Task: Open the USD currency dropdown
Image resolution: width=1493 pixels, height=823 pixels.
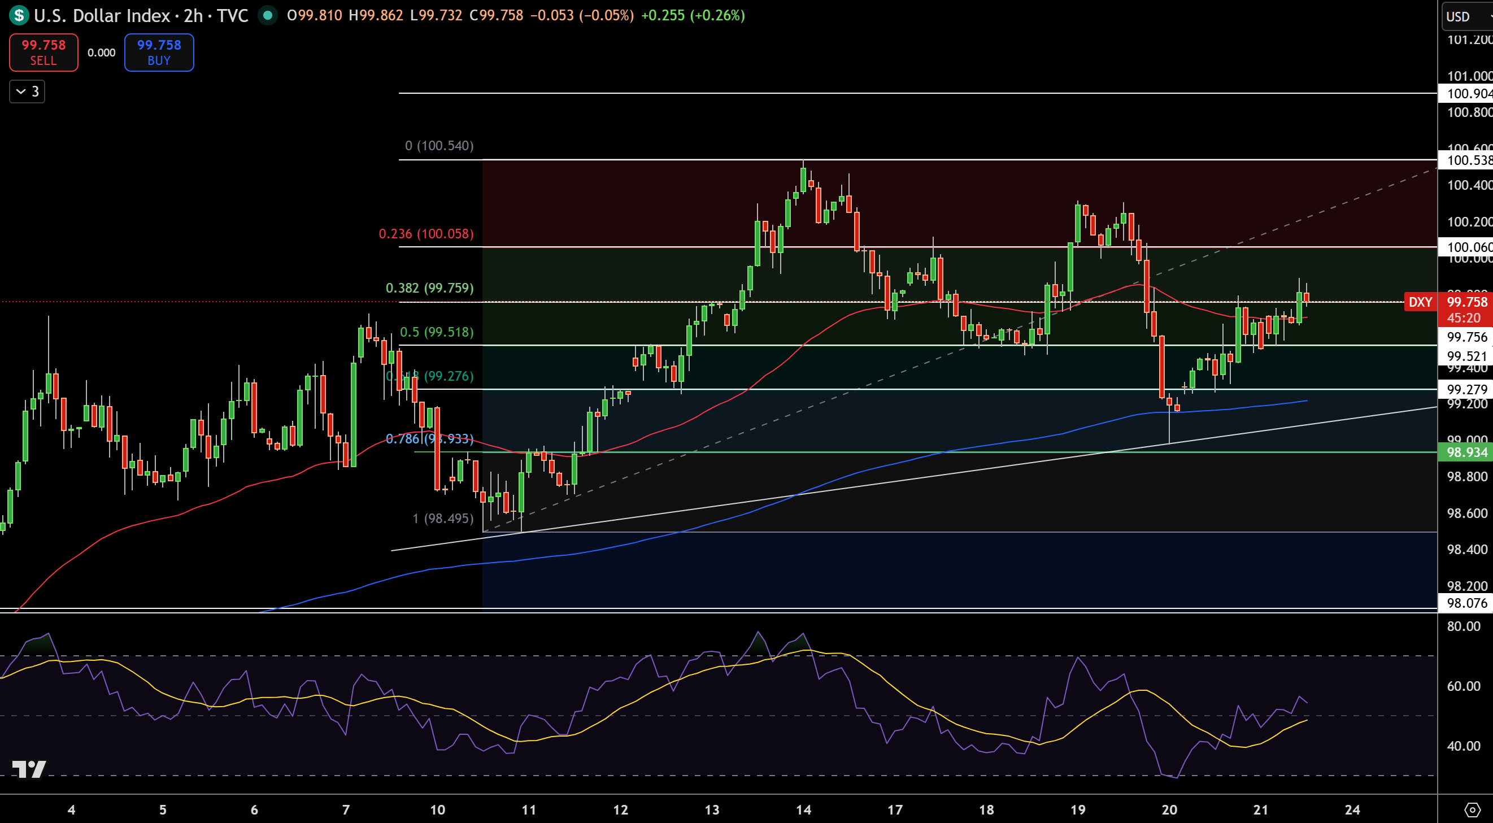Action: point(1468,16)
